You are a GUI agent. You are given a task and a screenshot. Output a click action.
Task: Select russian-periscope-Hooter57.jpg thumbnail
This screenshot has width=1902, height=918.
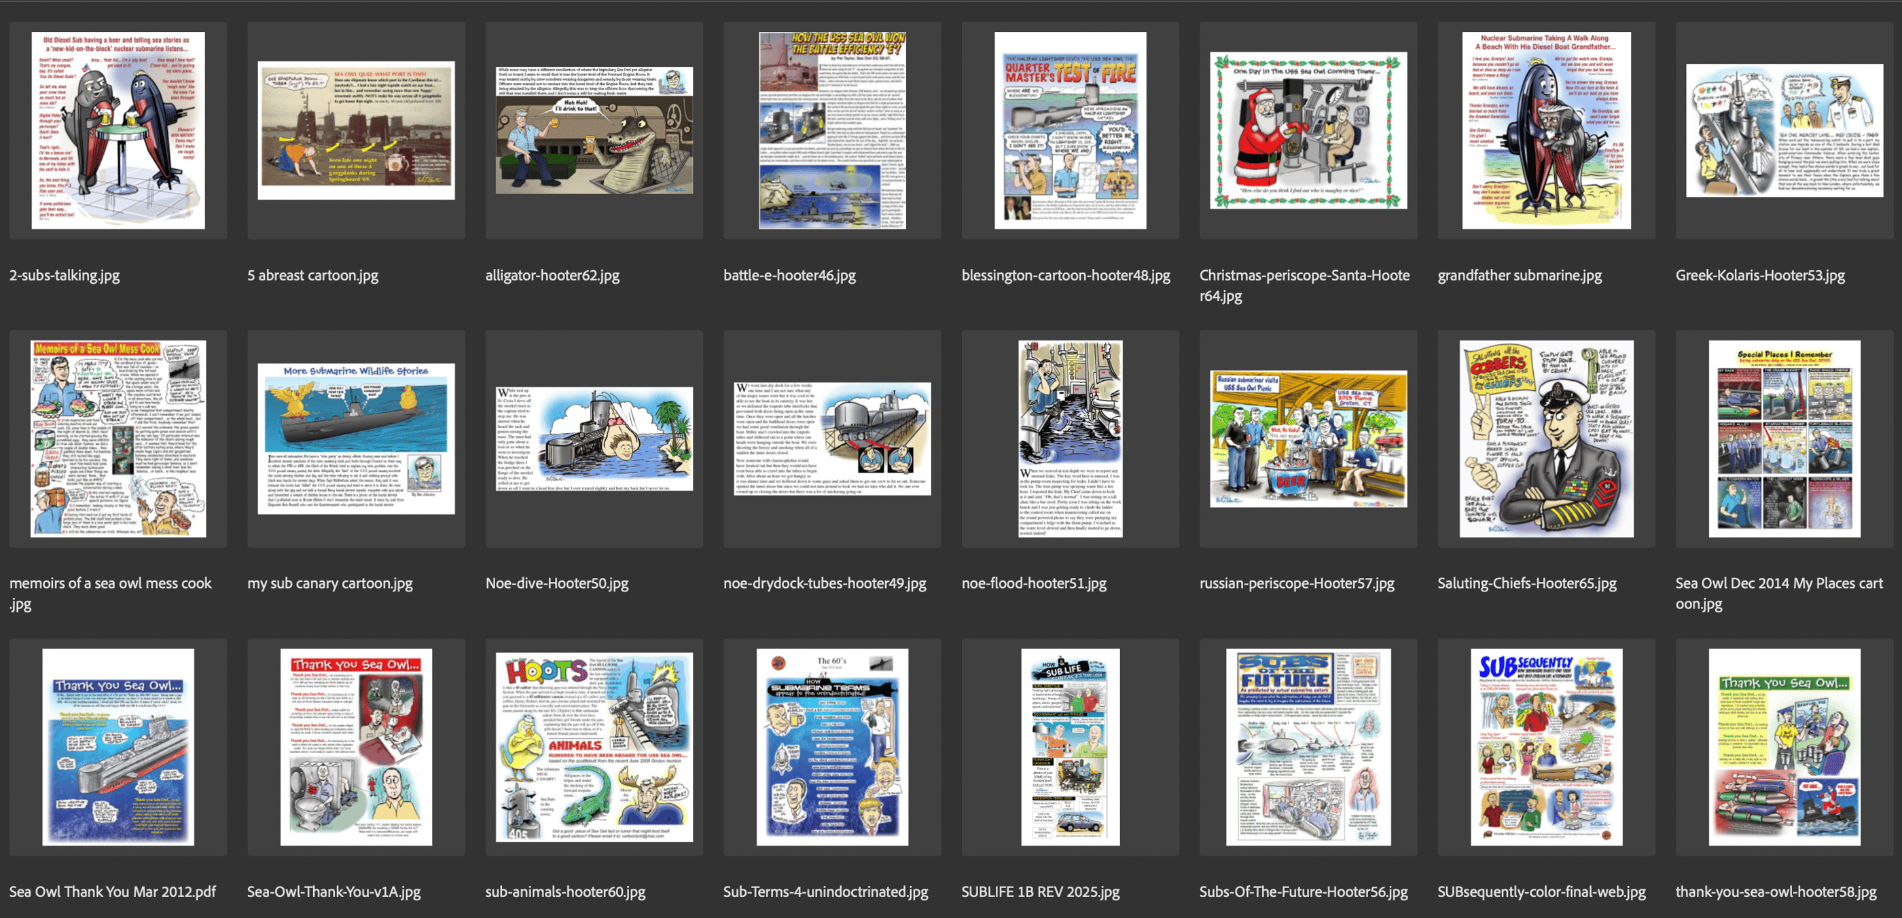(x=1308, y=439)
